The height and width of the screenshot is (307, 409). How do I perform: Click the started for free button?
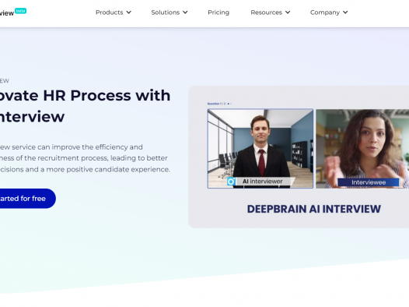pyautogui.click(x=27, y=199)
